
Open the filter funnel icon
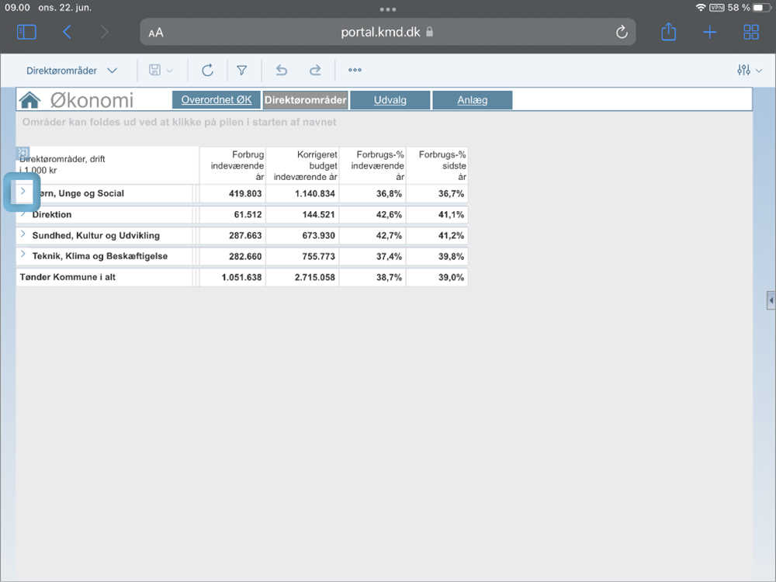coord(242,71)
